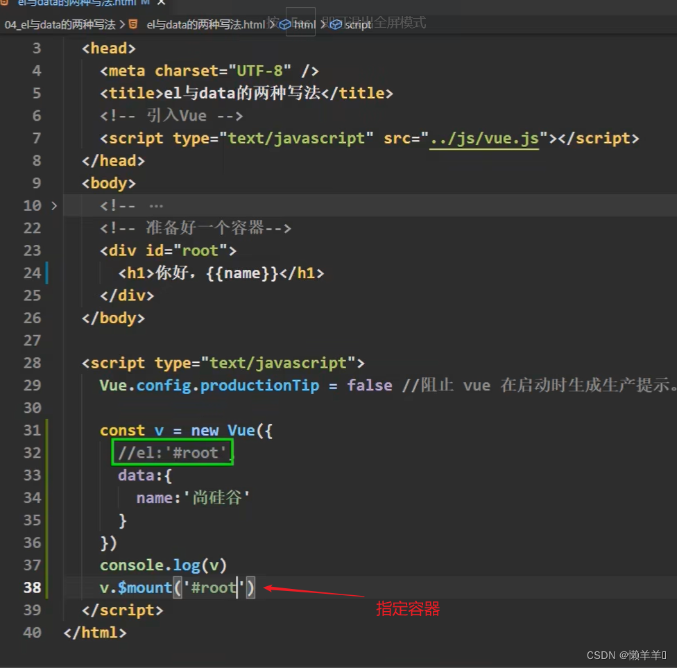This screenshot has width=677, height=668.
Task: Open the el与data的两种写法.html file breadcrumb
Action: coord(205,24)
